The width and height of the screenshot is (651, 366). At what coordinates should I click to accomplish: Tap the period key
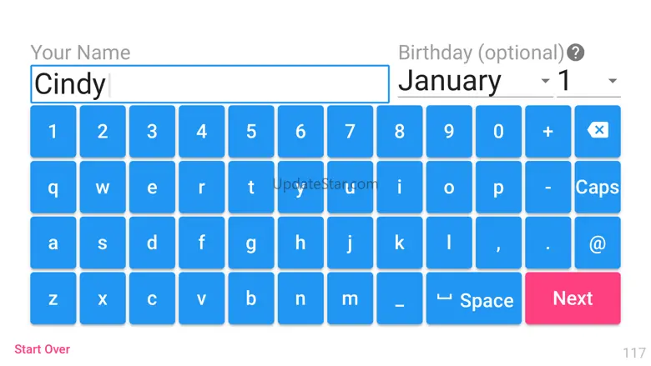click(548, 243)
